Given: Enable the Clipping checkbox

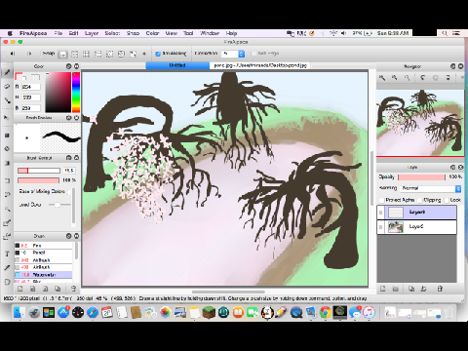Looking at the screenshot, I should (x=419, y=200).
